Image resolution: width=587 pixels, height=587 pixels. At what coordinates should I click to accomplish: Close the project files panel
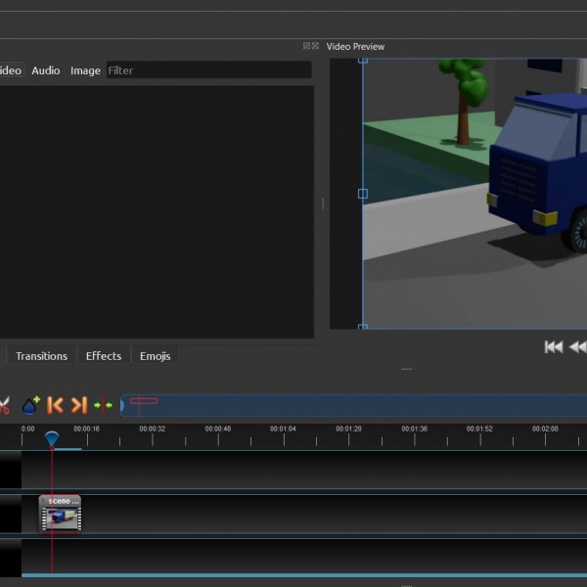click(316, 46)
